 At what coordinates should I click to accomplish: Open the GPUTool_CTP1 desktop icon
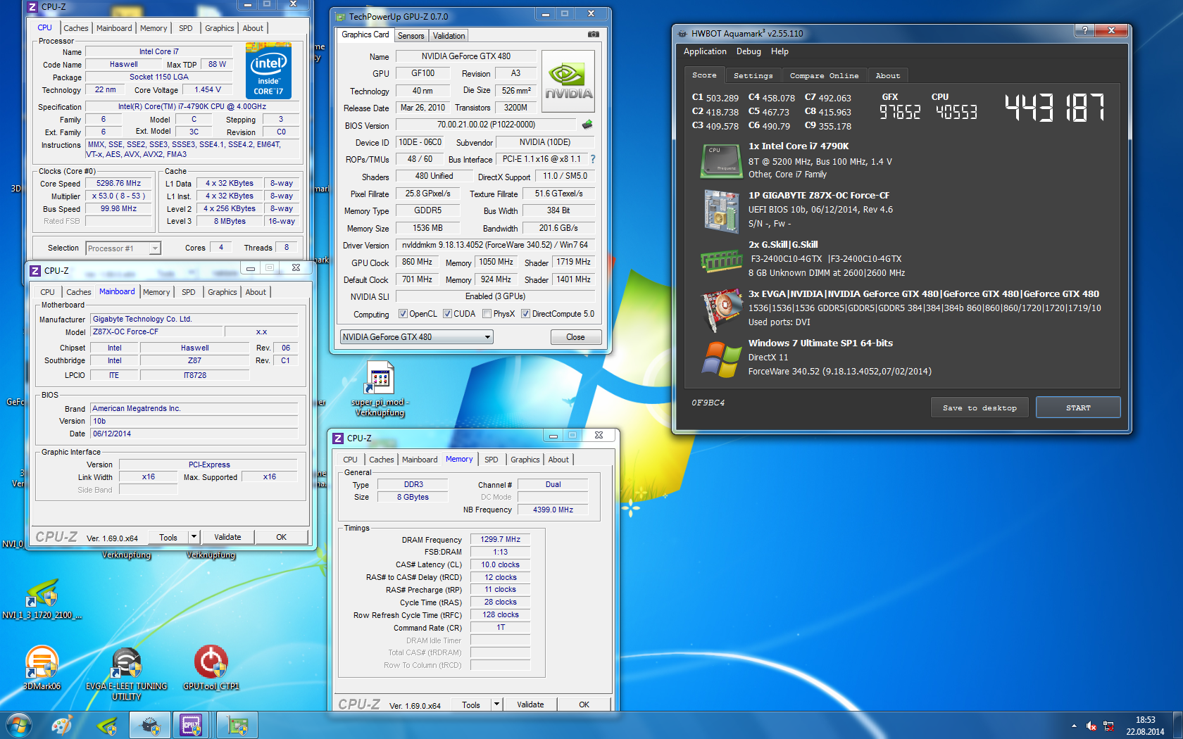tap(211, 667)
